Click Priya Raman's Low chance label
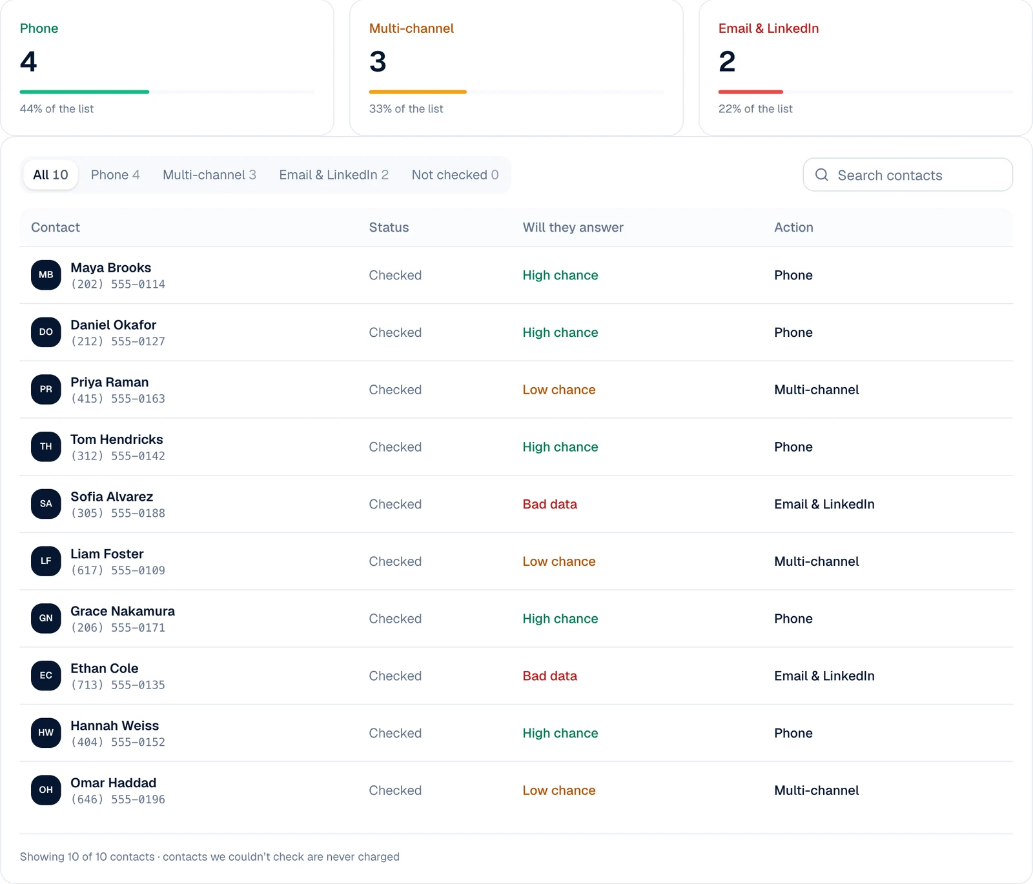Image resolution: width=1033 pixels, height=884 pixels. [x=559, y=390]
